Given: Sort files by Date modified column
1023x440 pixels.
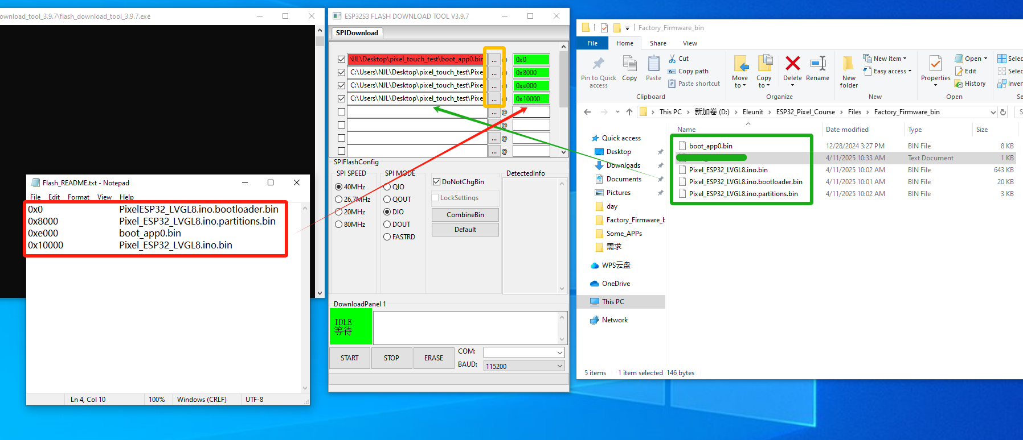Looking at the screenshot, I should pos(847,130).
